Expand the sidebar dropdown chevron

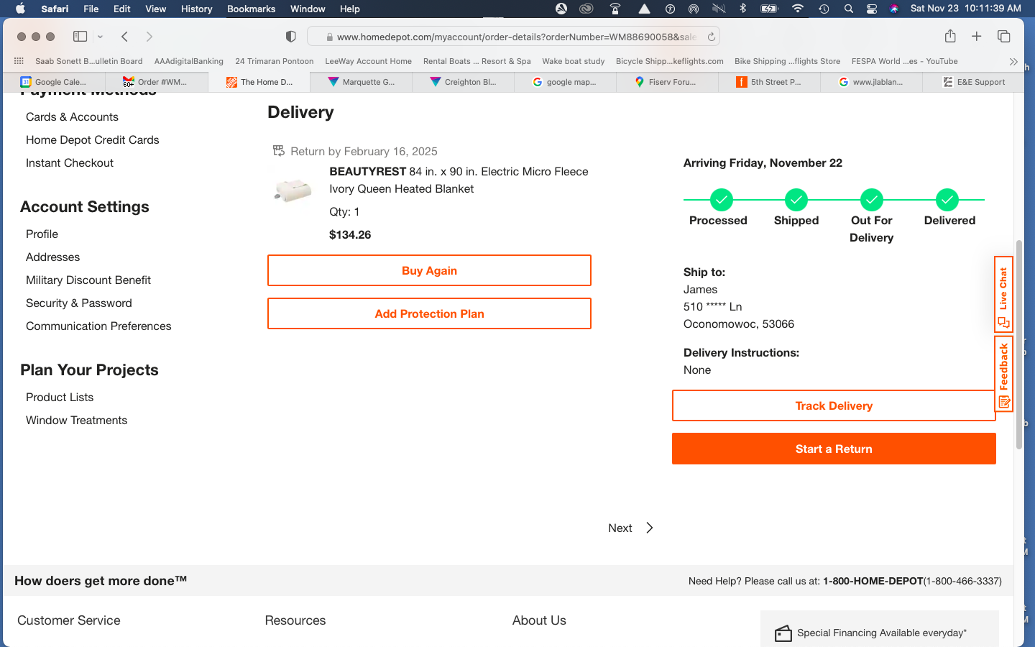click(100, 37)
